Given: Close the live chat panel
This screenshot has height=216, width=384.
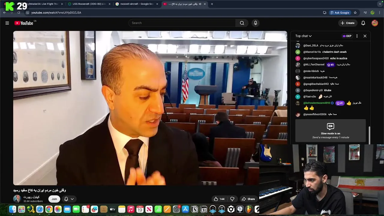Looking at the screenshot, I should [x=365, y=36].
